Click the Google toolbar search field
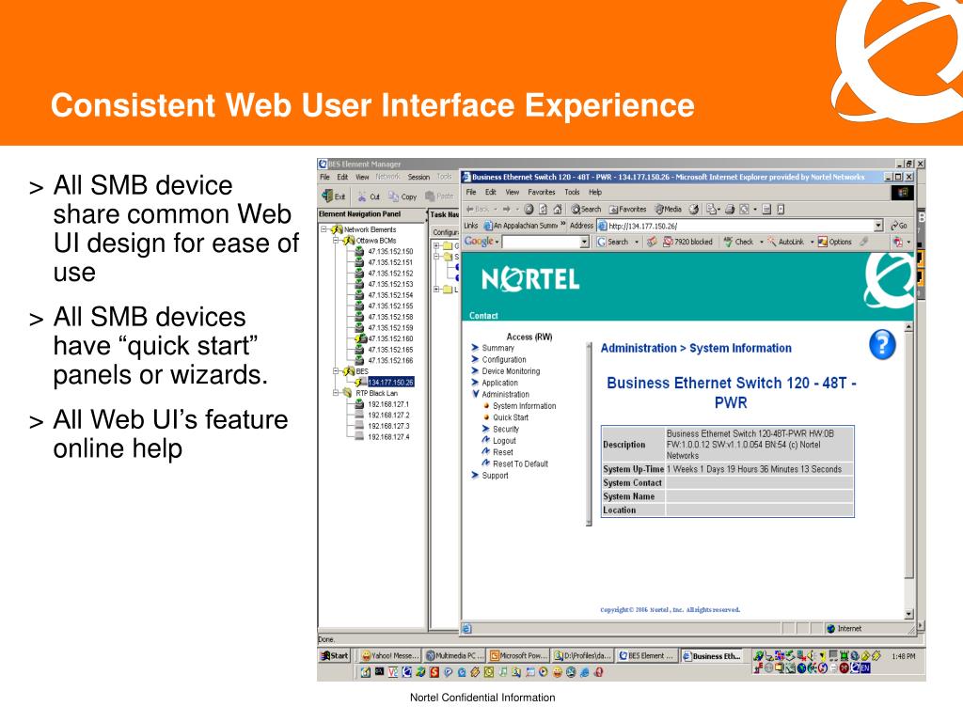Screen dimensions: 963x722 point(541,242)
